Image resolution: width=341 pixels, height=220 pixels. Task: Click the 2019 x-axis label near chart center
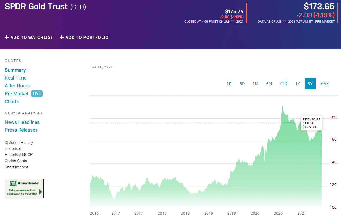[208, 213]
